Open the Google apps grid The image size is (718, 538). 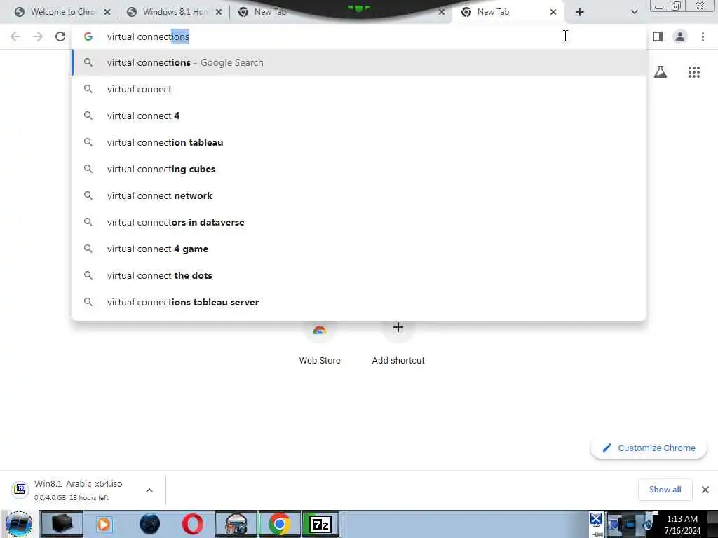pos(694,72)
